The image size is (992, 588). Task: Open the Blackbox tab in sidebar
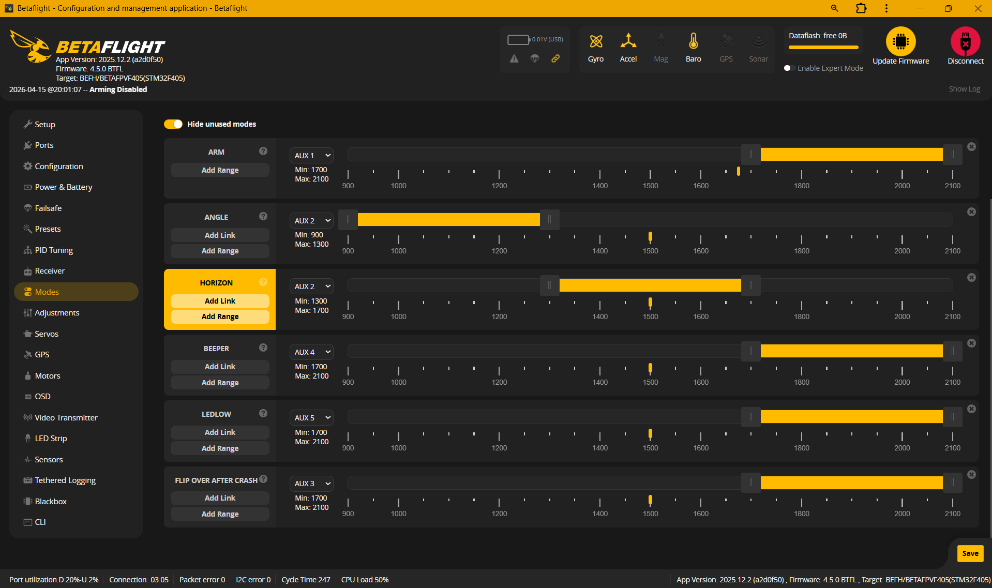click(51, 502)
